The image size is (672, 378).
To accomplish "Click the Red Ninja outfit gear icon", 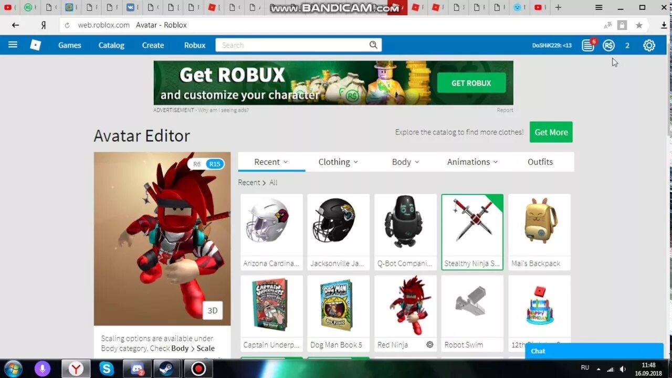I will [430, 345].
